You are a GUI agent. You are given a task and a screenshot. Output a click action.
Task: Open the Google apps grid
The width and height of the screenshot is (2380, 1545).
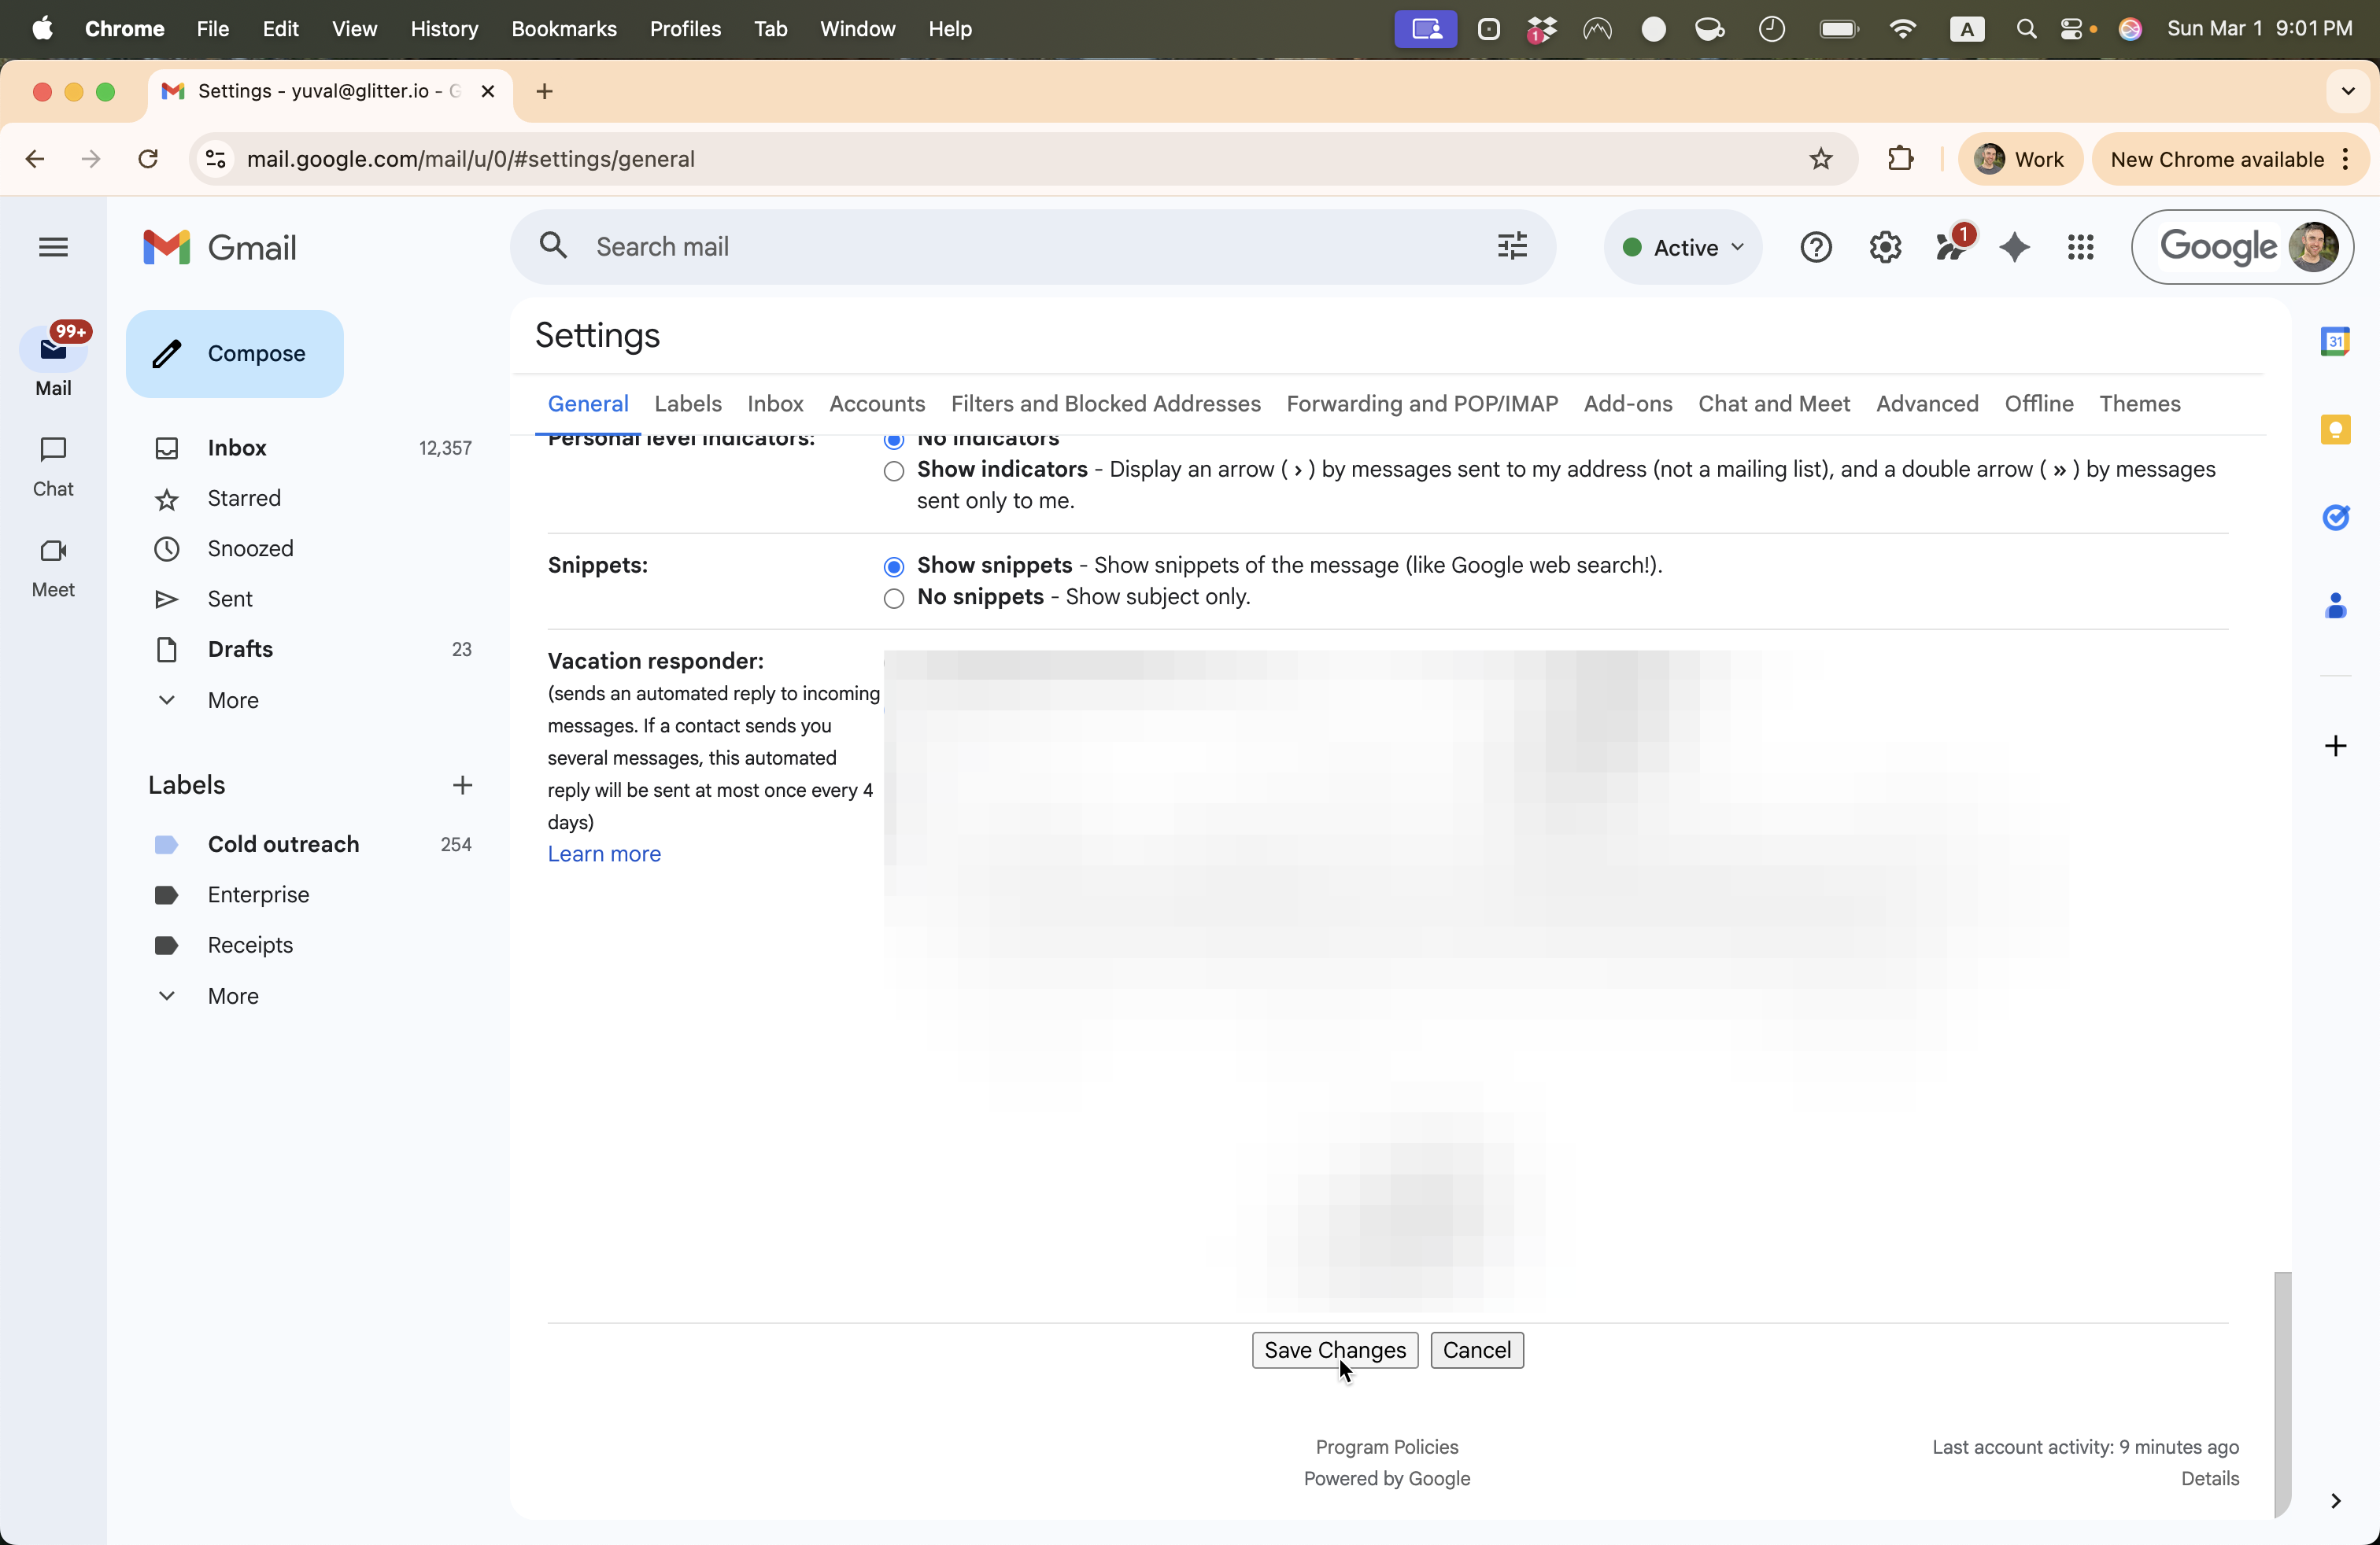[2080, 247]
